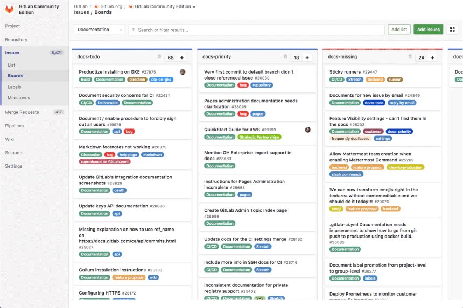Click filter icon in search bar
The image size is (463, 308).
[134, 30]
